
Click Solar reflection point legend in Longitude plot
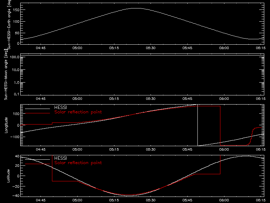(78, 112)
